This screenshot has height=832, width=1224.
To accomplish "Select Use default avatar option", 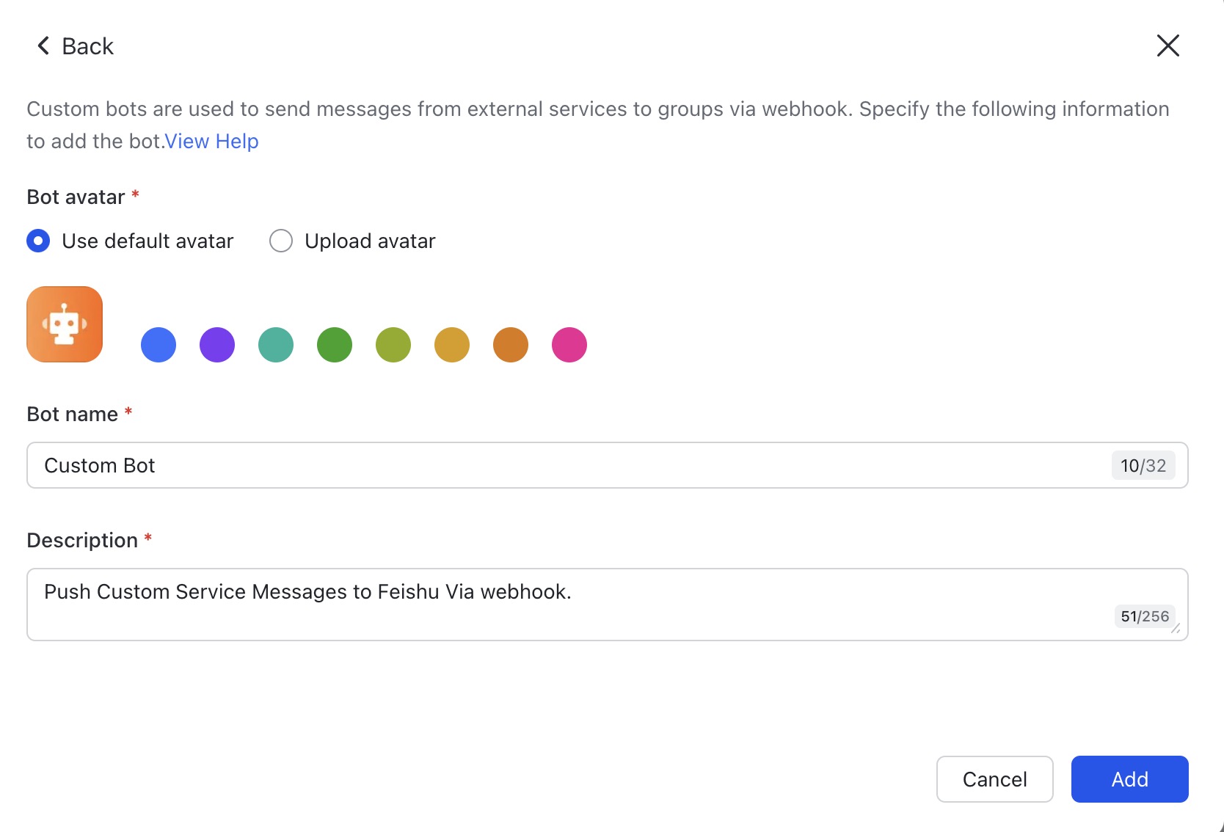I will pyautogui.click(x=38, y=241).
